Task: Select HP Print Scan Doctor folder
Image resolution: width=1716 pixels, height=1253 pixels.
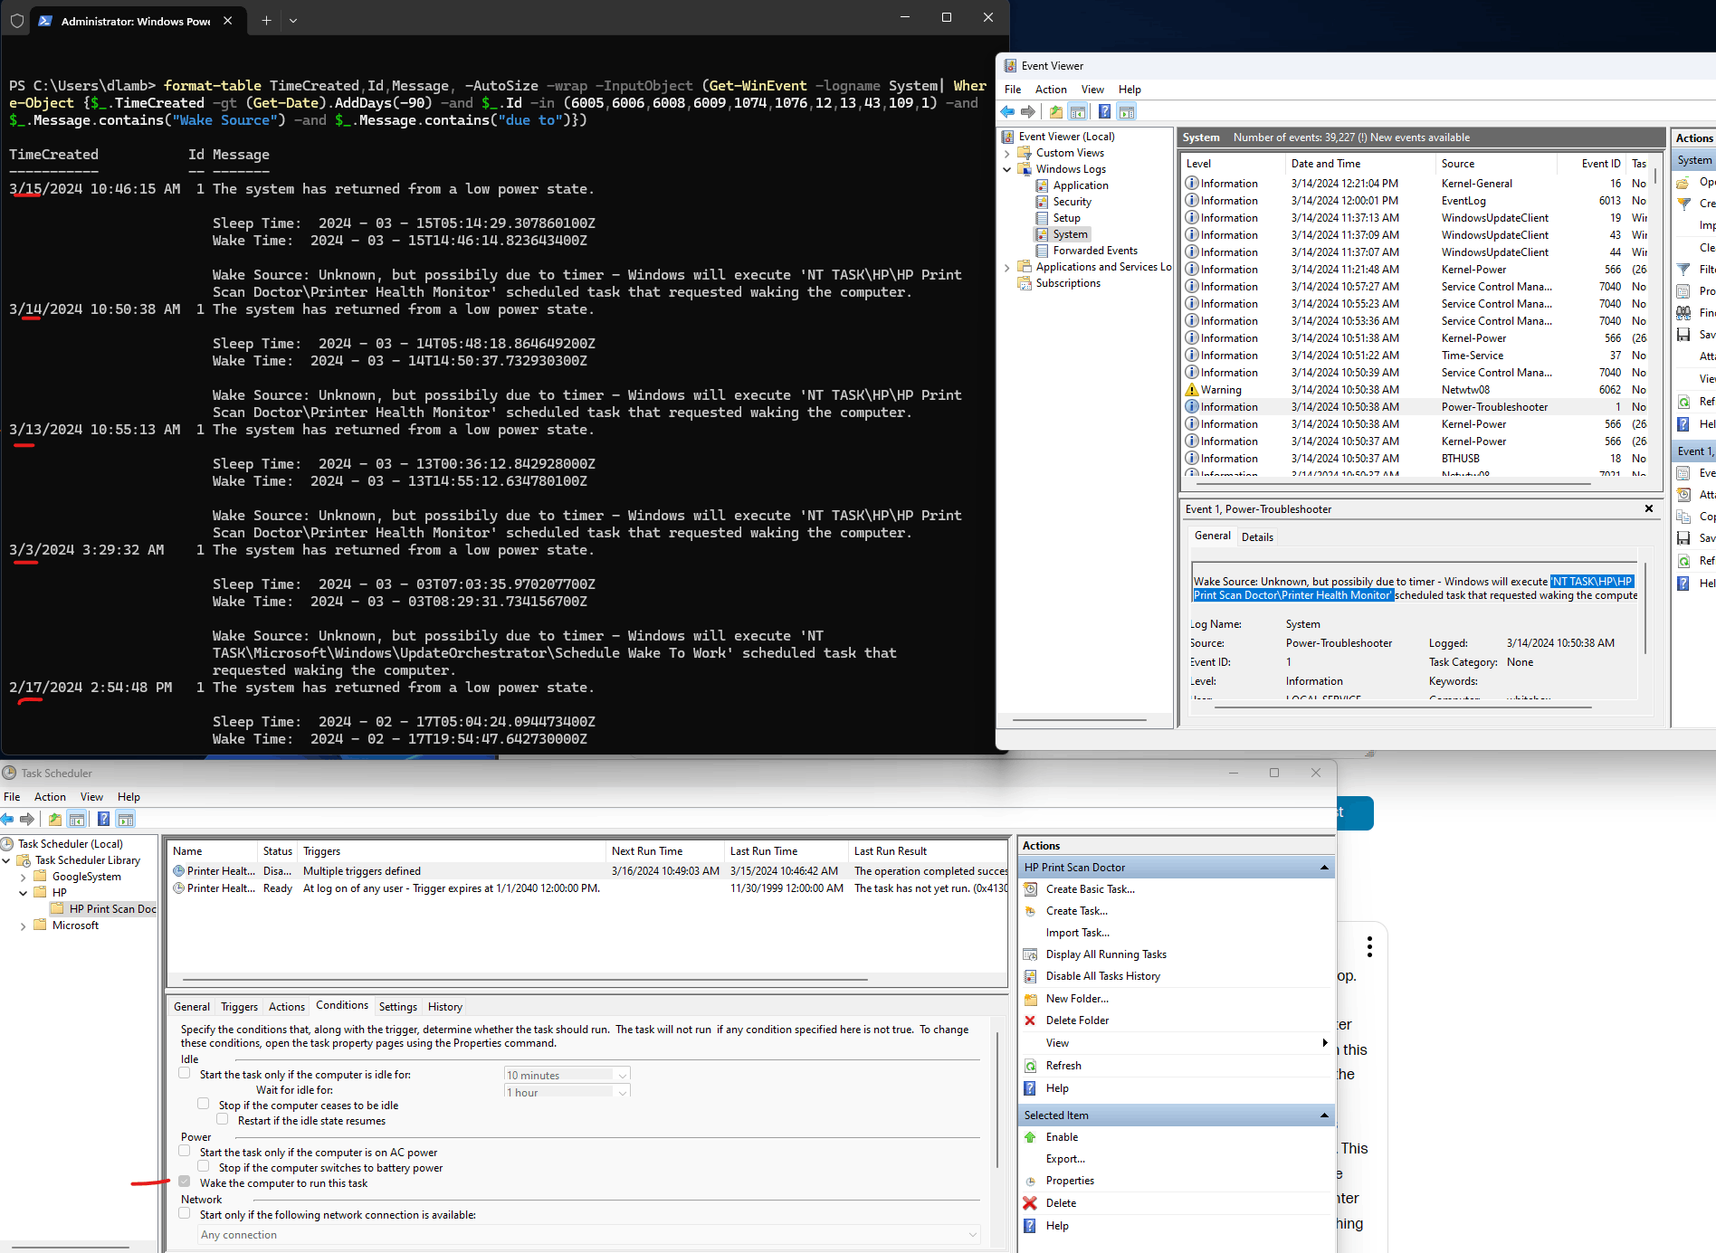Action: [x=112, y=909]
